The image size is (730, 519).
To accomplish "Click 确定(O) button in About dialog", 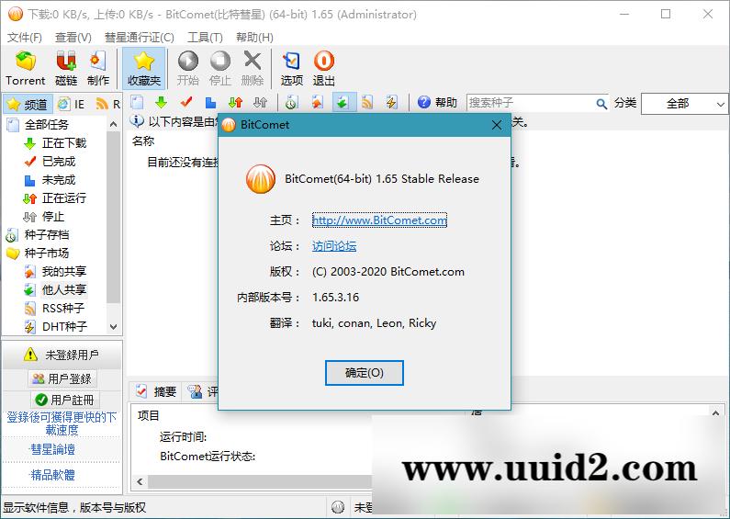I will pos(364,373).
